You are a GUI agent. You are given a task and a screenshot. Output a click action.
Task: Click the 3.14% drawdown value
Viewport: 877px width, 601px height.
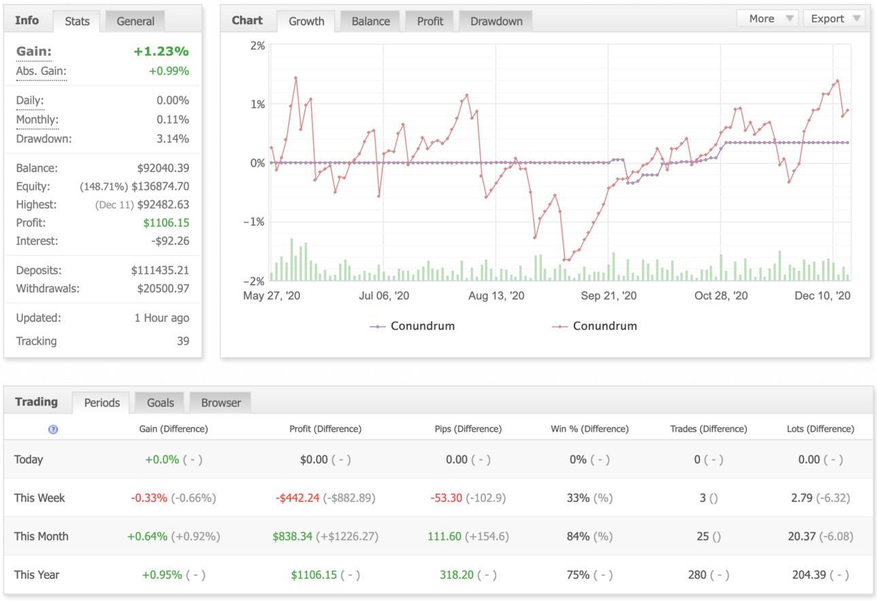click(x=173, y=139)
